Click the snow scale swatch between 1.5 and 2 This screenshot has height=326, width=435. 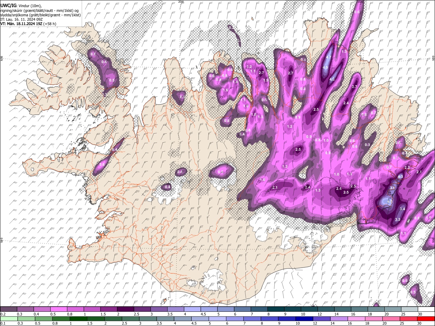click(109, 309)
